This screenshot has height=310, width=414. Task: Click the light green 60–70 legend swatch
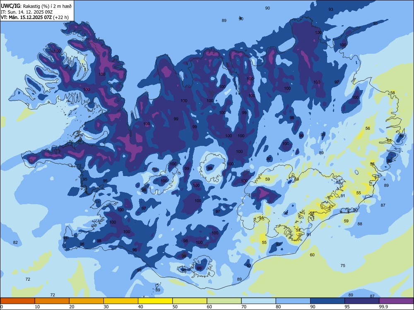pos(224,301)
